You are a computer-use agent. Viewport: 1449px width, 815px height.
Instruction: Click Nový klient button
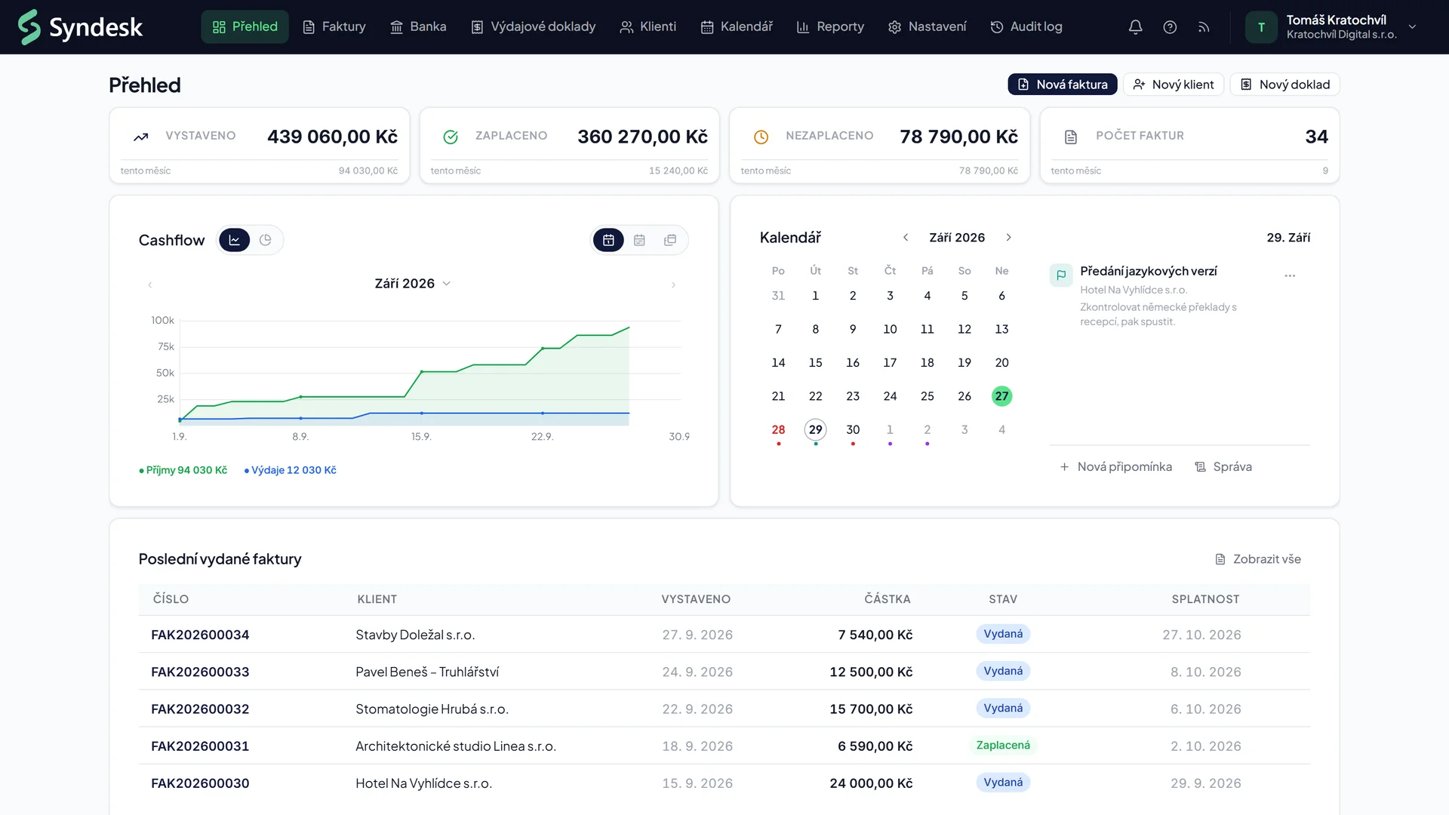[1173, 85]
